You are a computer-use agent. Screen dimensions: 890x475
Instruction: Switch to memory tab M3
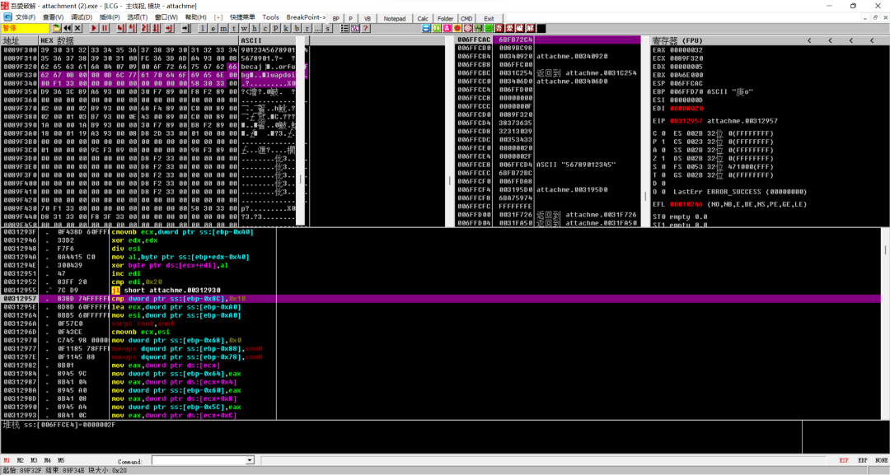point(34,460)
